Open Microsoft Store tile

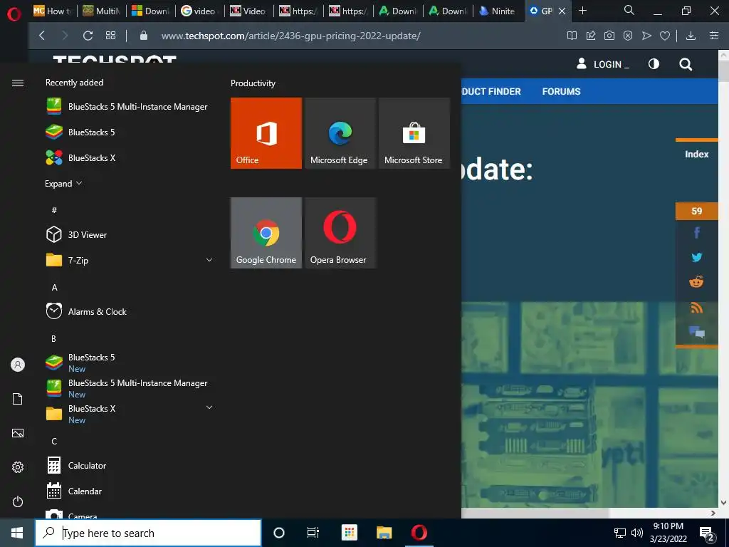pyautogui.click(x=414, y=133)
